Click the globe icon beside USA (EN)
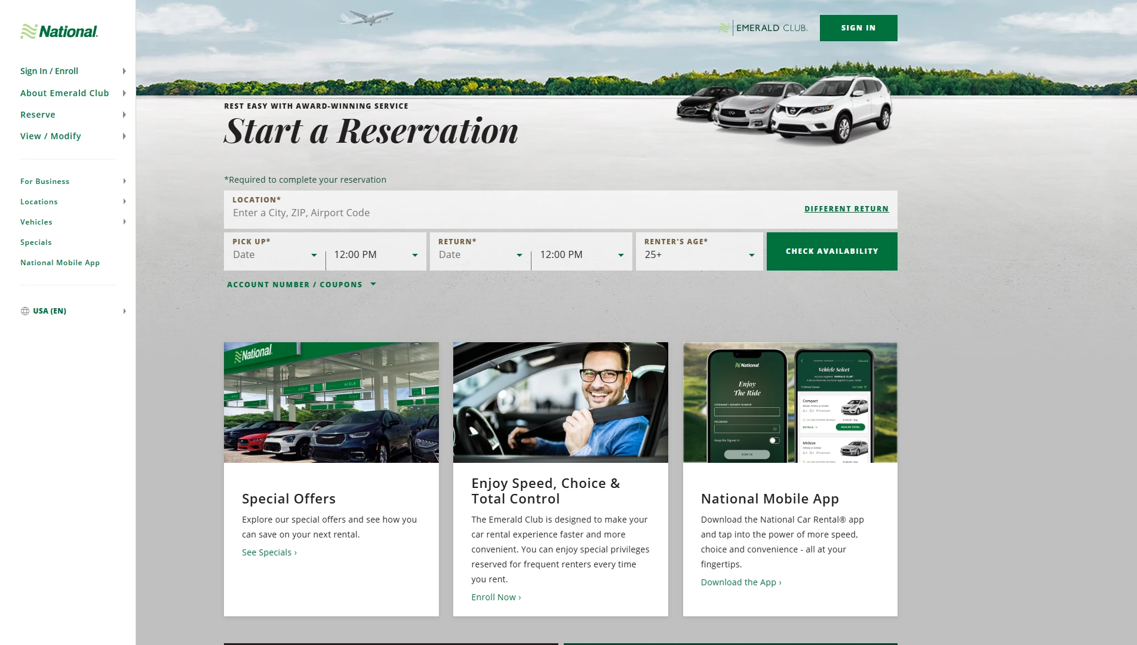 click(x=25, y=311)
